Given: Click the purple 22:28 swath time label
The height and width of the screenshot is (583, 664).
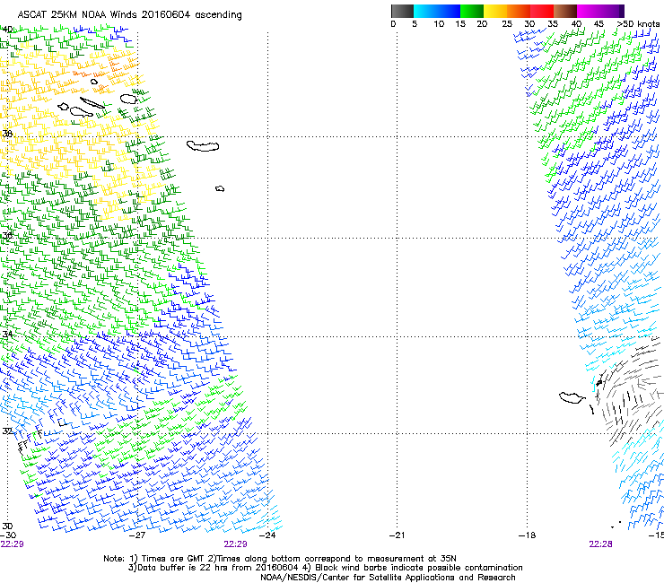Looking at the screenshot, I should (x=600, y=544).
